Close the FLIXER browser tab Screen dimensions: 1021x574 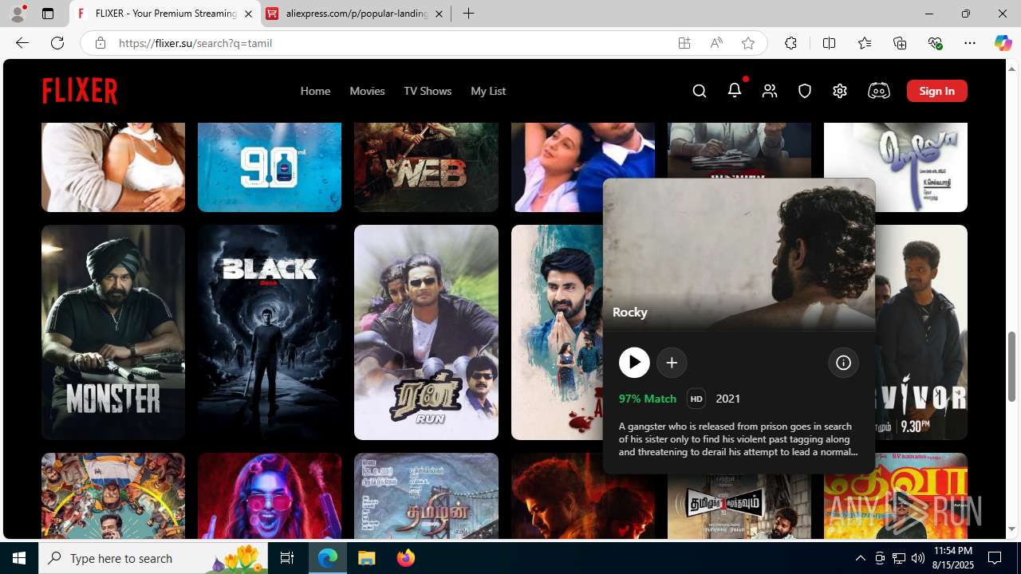pyautogui.click(x=248, y=14)
